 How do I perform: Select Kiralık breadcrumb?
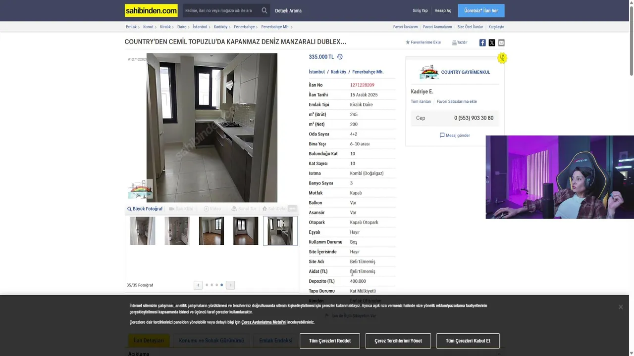[165, 27]
